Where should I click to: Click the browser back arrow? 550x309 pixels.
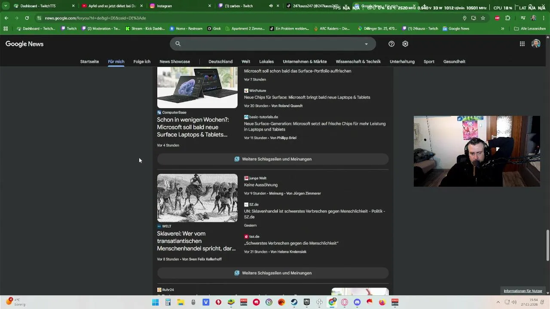6,18
